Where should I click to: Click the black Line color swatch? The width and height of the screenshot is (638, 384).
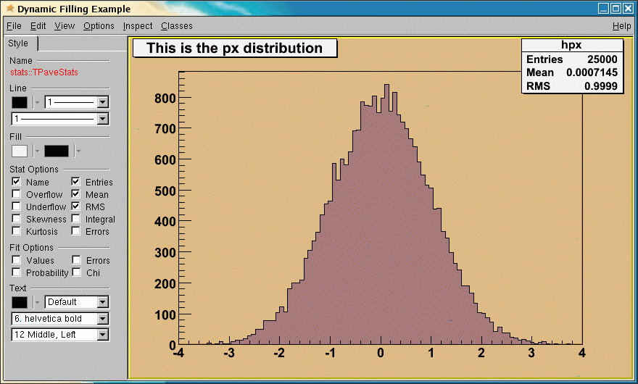tap(20, 102)
